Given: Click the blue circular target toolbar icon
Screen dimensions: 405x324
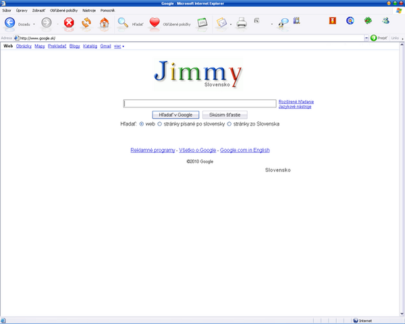Looking at the screenshot, I should [350, 20].
